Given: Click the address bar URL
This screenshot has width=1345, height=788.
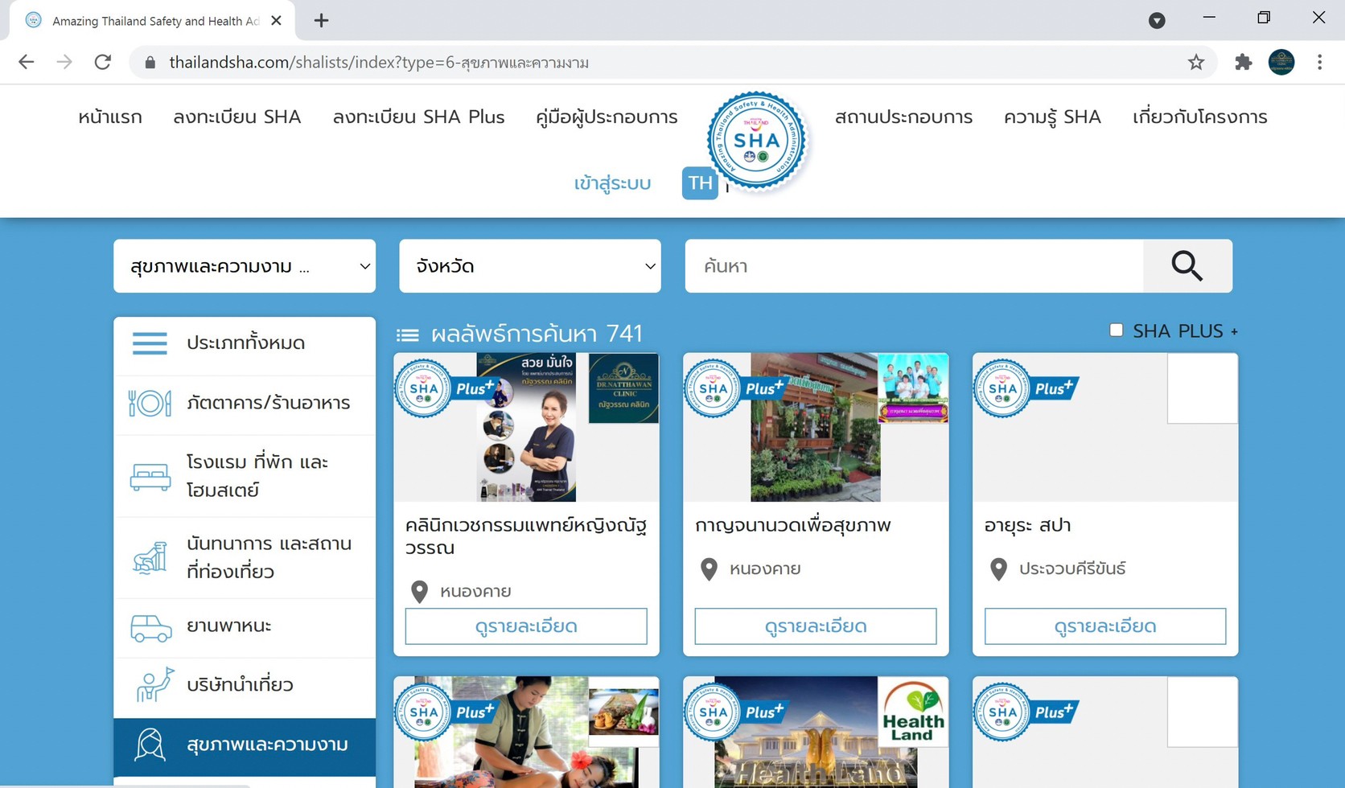Looking at the screenshot, I should 379,62.
